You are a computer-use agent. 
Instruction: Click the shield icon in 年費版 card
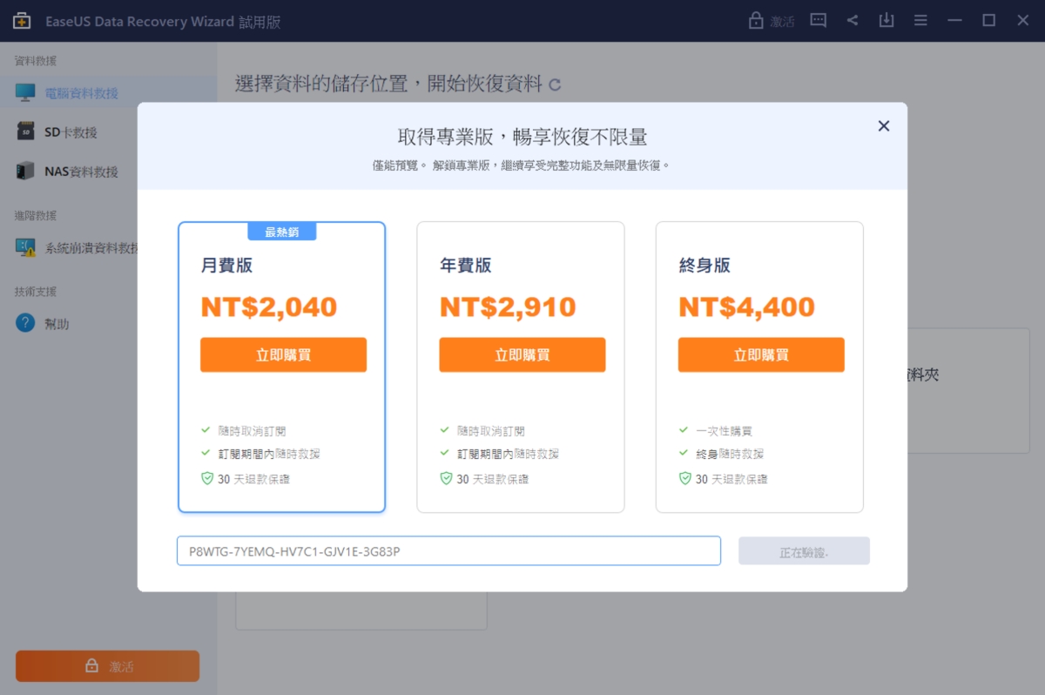pyautogui.click(x=446, y=479)
